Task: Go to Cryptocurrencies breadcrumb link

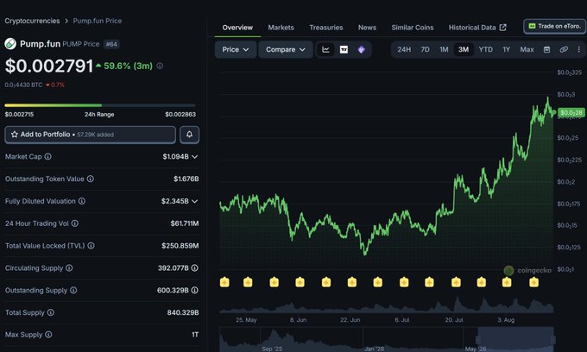Action: coord(32,21)
